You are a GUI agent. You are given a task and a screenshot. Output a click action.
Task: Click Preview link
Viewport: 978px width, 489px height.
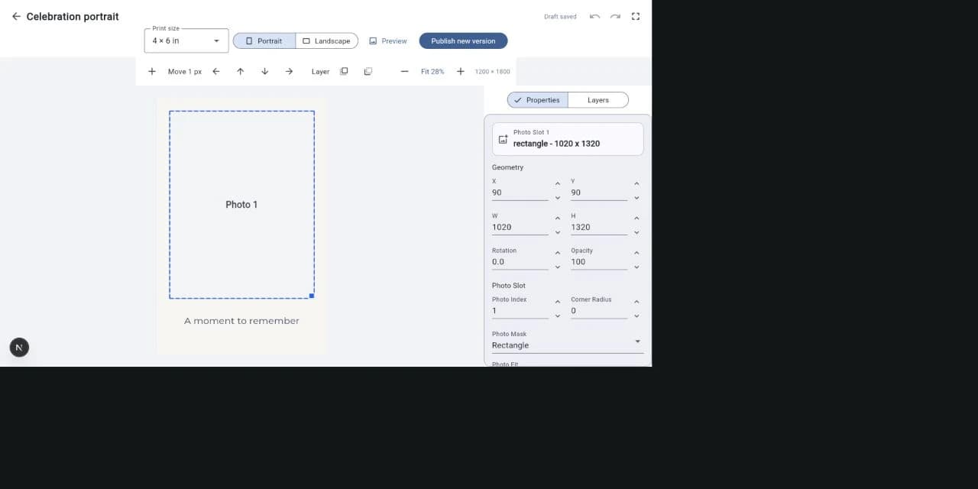tap(388, 40)
